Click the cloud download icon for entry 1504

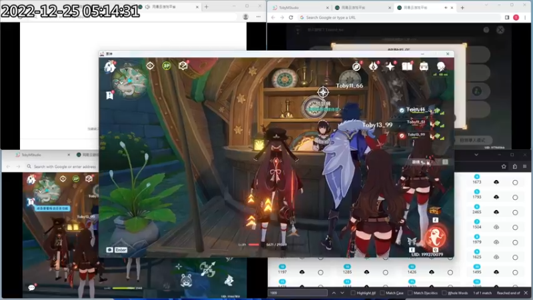pos(496,227)
